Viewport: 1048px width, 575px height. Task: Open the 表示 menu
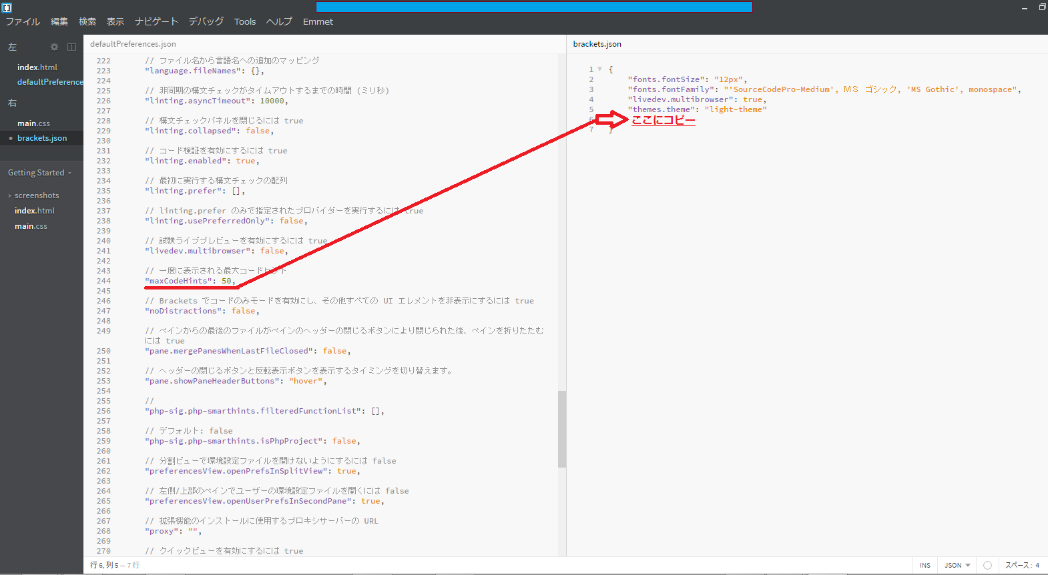click(115, 21)
